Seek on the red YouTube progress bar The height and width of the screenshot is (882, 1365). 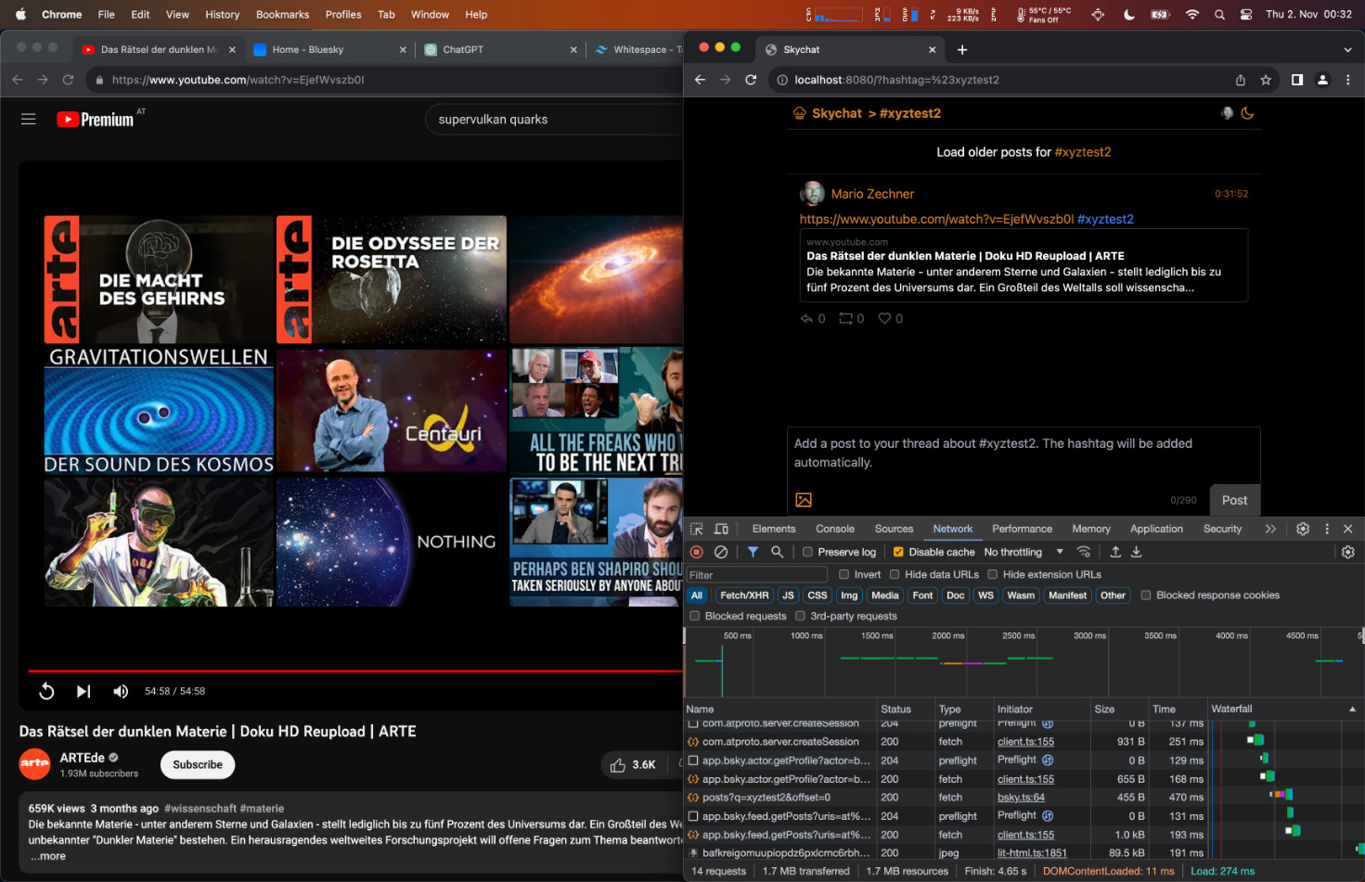pos(355,671)
